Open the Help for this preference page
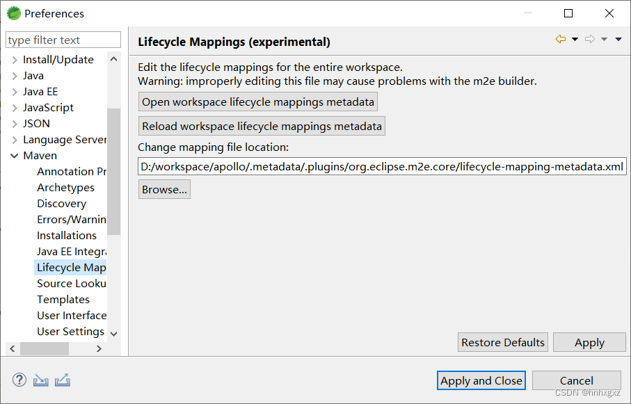This screenshot has width=631, height=404. (19, 380)
